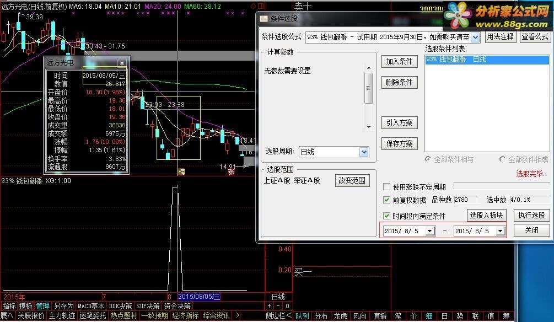554x322 pixels.
Task: Click the 品种数 2780 field
Action: pyautogui.click(x=467, y=200)
